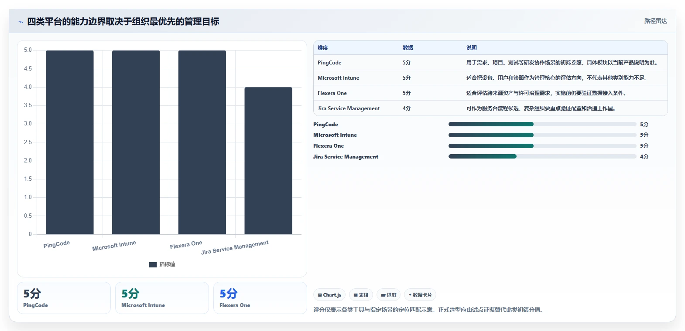Click the Flexera description starting 适合评估跨来源
Viewport: 685px width, 331px height.
(546, 93)
